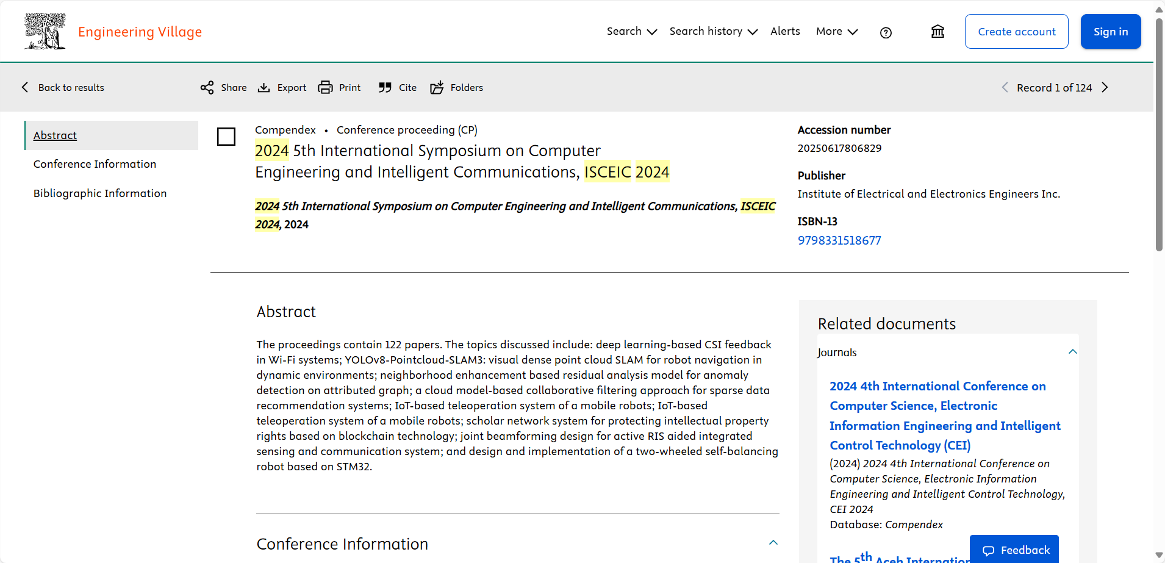Click the Feedback speech bubble icon
Viewport: 1165px width, 563px height.
(988, 551)
